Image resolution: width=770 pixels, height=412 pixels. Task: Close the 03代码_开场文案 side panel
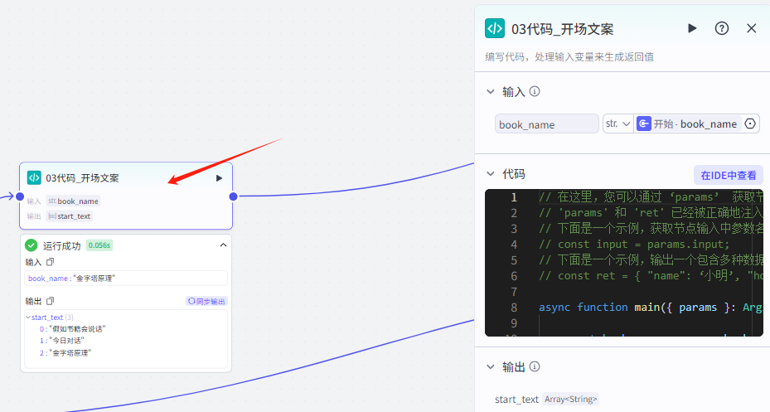click(x=751, y=28)
